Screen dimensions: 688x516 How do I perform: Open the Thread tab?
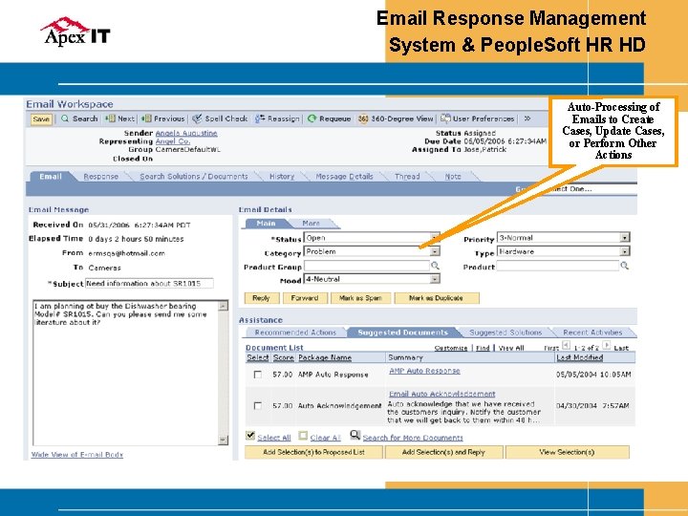click(x=407, y=177)
